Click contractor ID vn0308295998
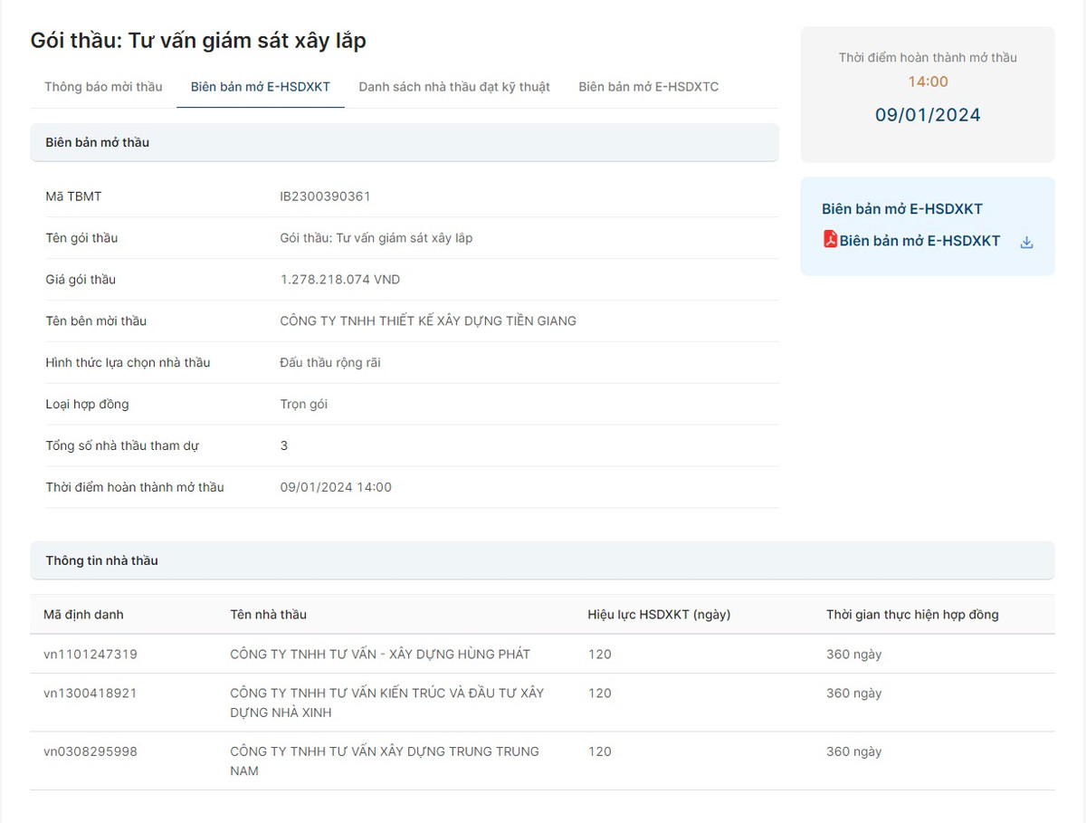Viewport: 1086px width, 823px height. point(90,751)
